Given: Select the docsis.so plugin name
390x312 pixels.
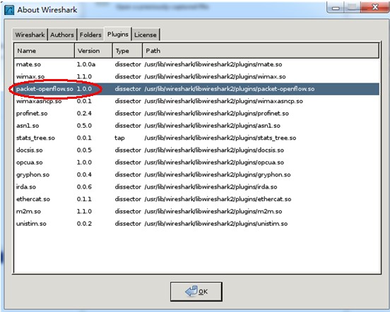Looking at the screenshot, I should 30,150.
